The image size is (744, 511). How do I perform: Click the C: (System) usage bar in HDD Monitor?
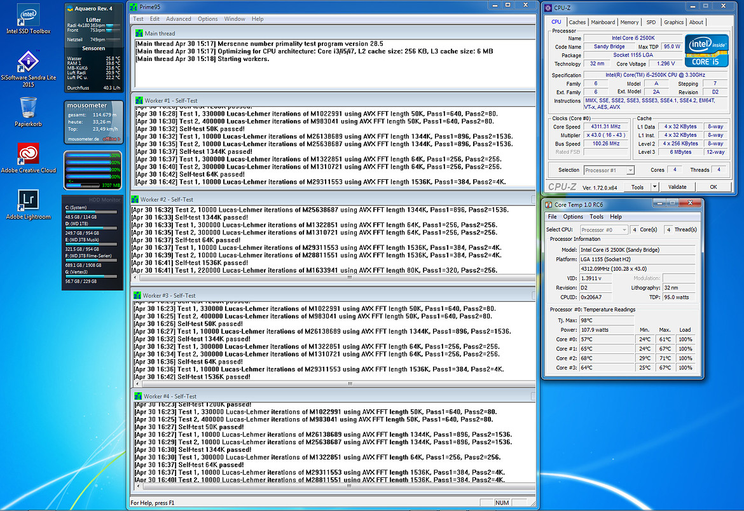(91, 212)
